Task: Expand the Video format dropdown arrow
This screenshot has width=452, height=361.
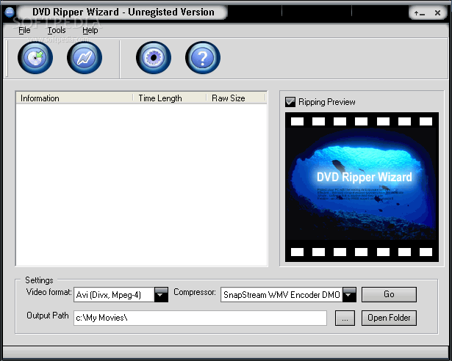Action: coord(161,294)
